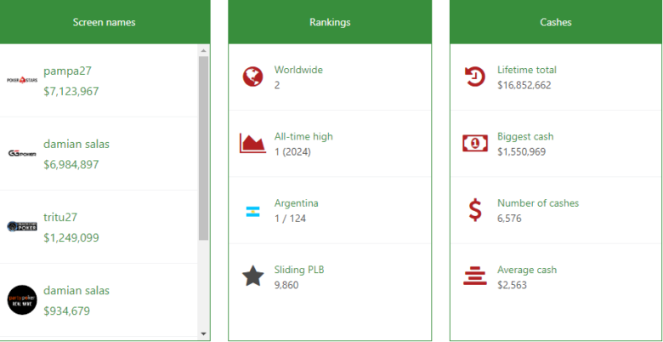Click the 1 / 124 Argentina rank value

tap(290, 219)
